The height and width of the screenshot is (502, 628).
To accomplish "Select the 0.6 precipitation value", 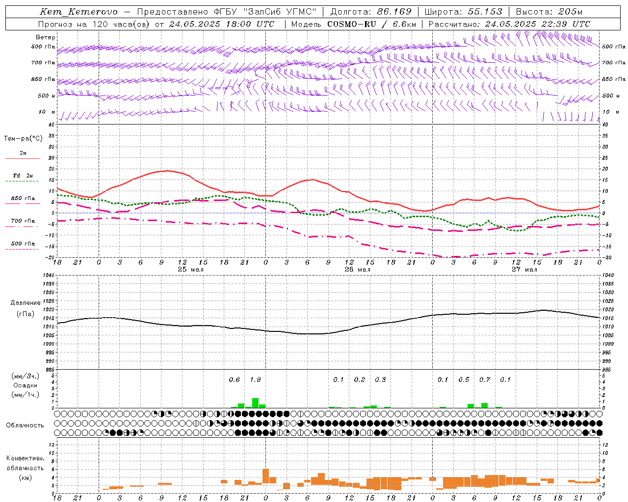I will tap(235, 380).
